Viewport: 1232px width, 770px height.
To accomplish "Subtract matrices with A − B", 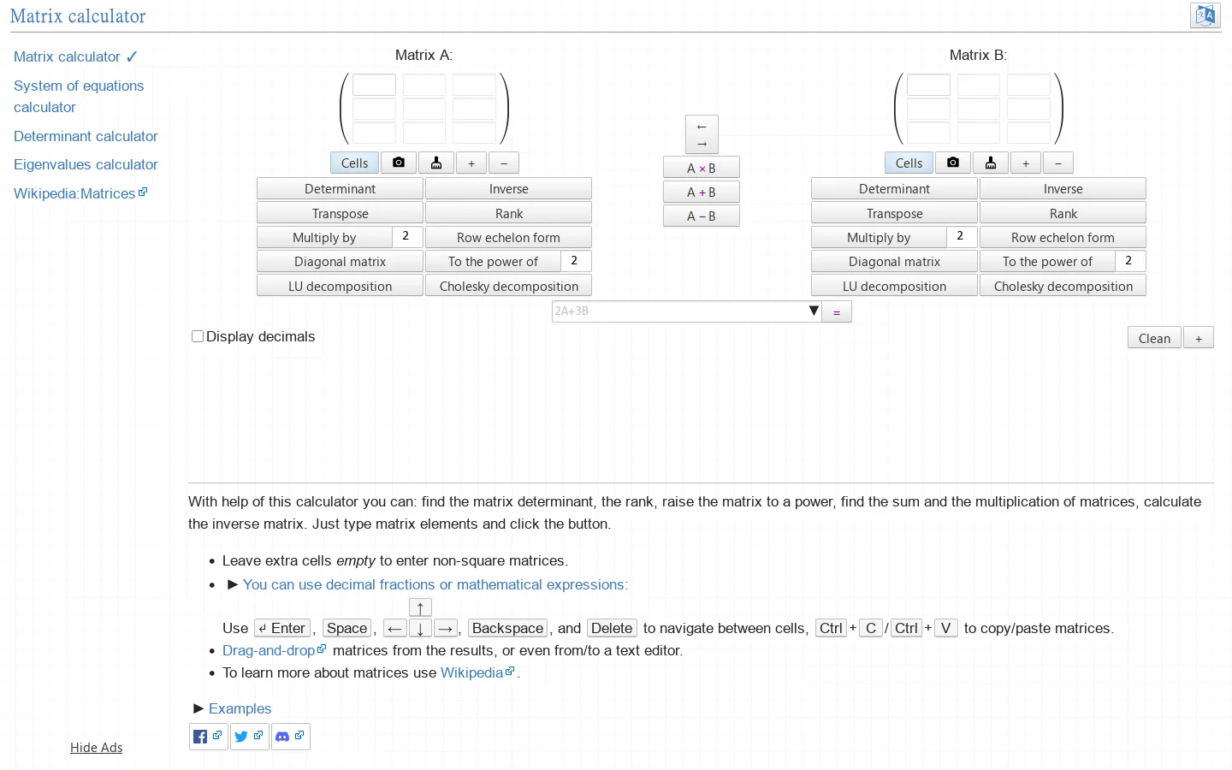I will 702,216.
